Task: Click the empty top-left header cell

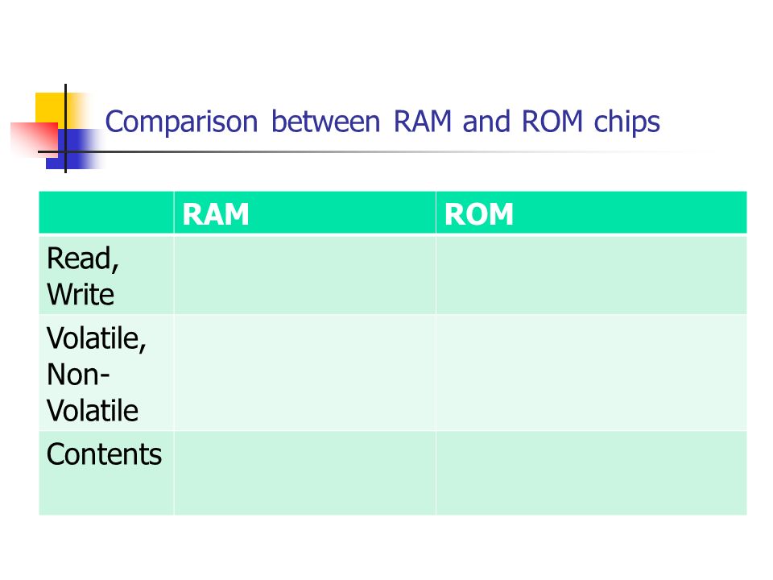Action: pos(106,213)
